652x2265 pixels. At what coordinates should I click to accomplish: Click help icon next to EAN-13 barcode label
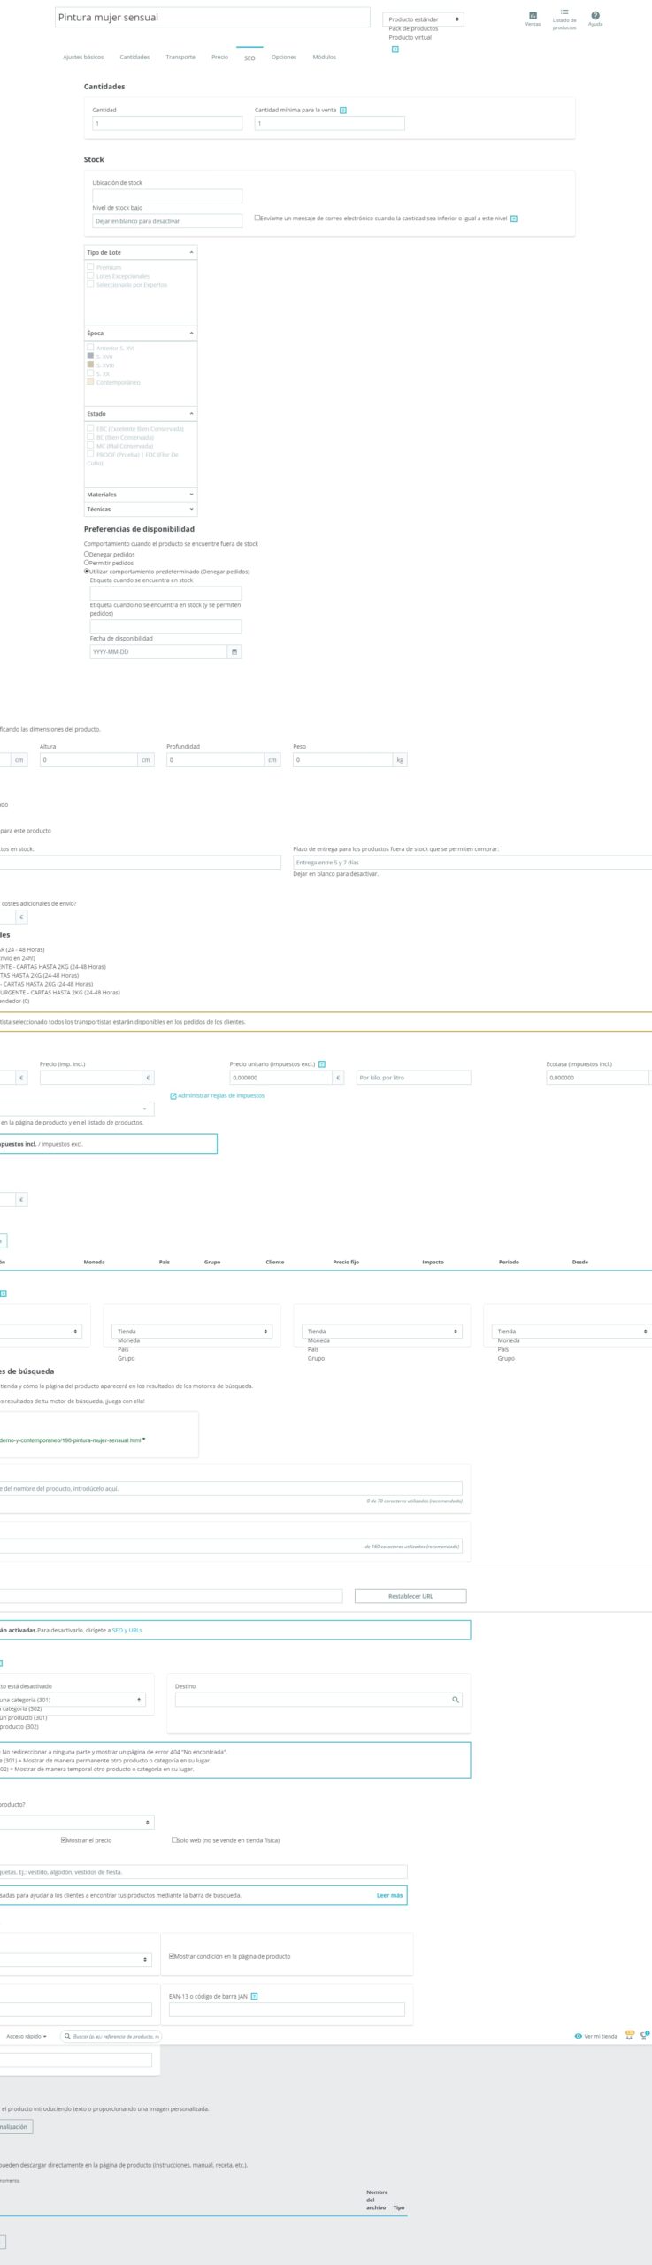point(254,1996)
